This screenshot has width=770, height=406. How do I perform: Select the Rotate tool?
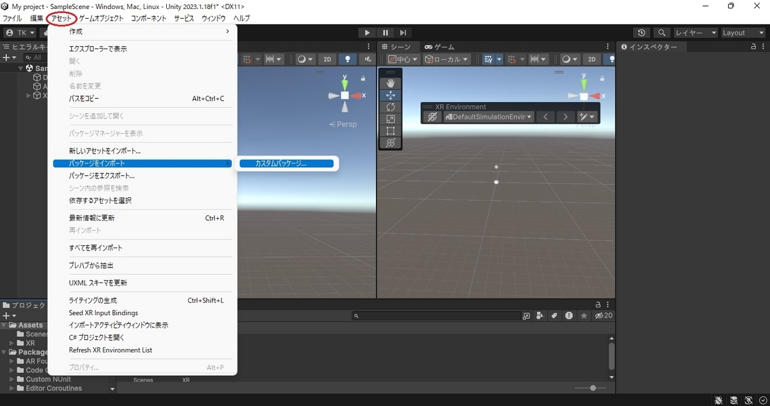click(x=391, y=107)
